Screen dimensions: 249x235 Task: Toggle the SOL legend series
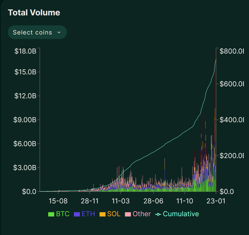click(x=110, y=214)
